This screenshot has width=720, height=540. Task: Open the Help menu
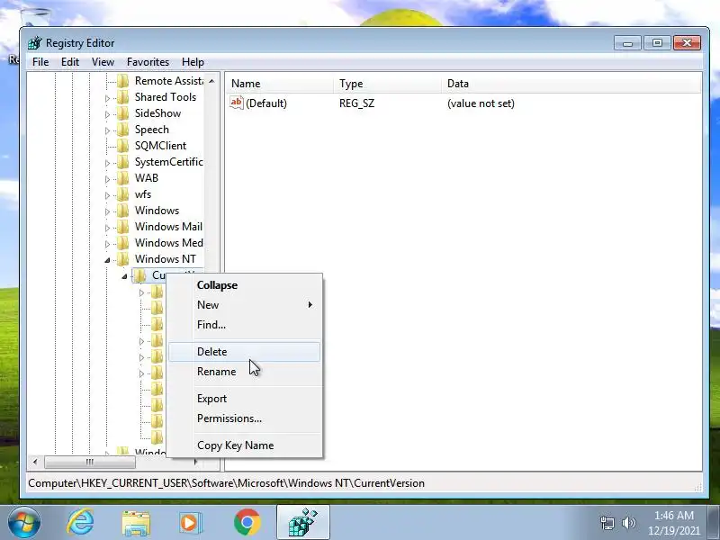193,62
